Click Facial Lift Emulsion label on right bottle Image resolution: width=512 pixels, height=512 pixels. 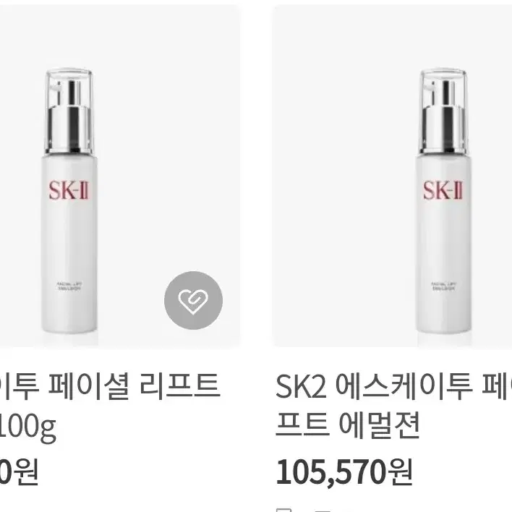[x=443, y=286]
